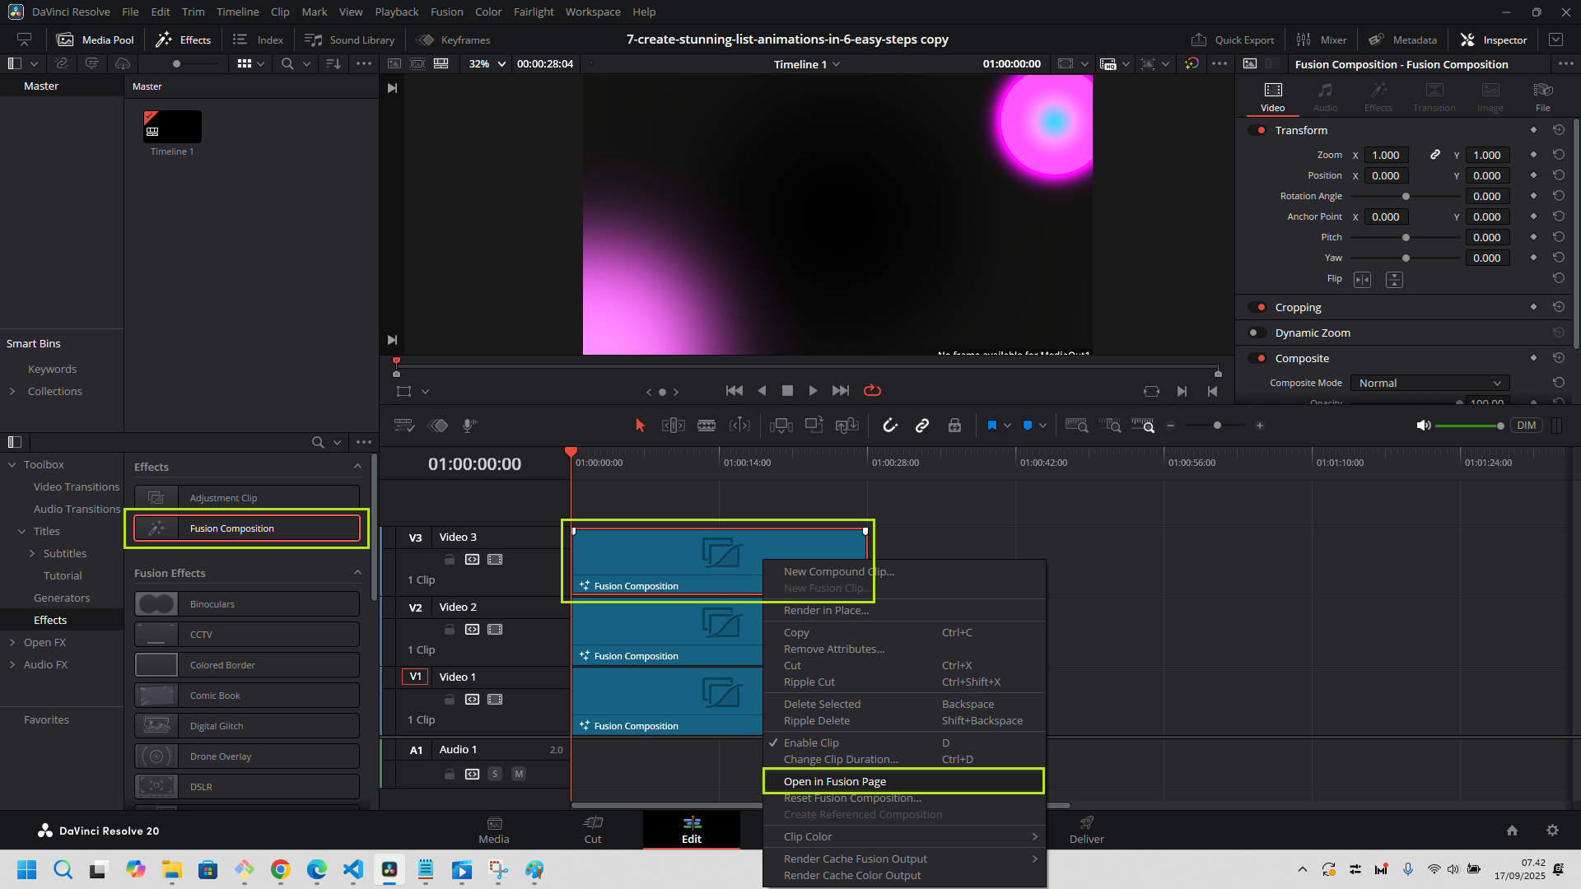Click the position lock icon in toolbar
Viewport: 1581px width, 889px height.
[954, 426]
